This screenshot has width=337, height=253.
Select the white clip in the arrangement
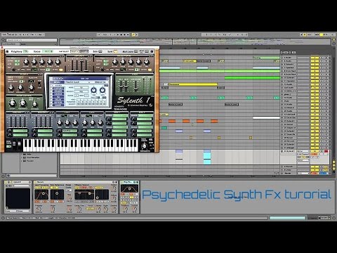coord(266,118)
